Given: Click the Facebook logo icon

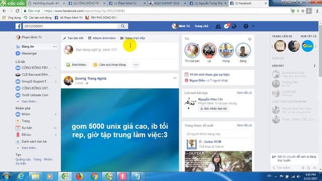Looking at the screenshot, I should point(18,26).
